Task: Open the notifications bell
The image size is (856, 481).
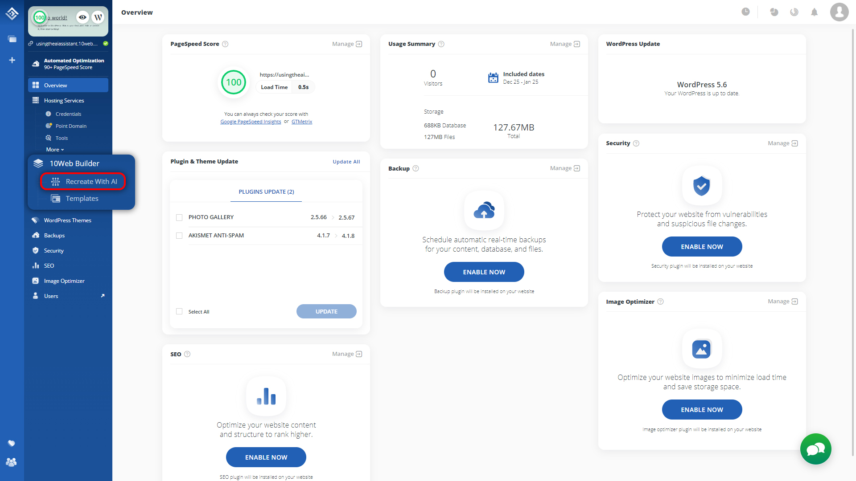Action: [x=814, y=12]
